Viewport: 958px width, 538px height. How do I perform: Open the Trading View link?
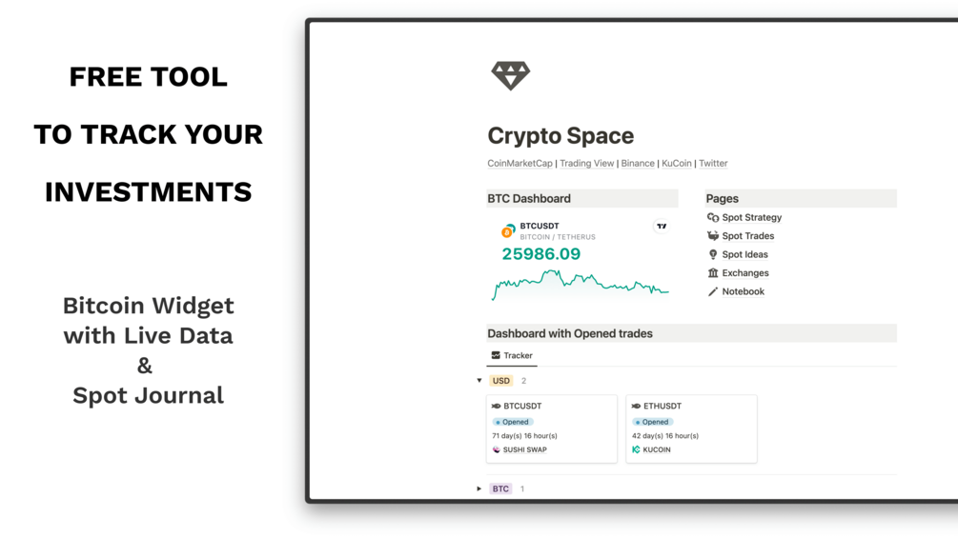click(586, 164)
